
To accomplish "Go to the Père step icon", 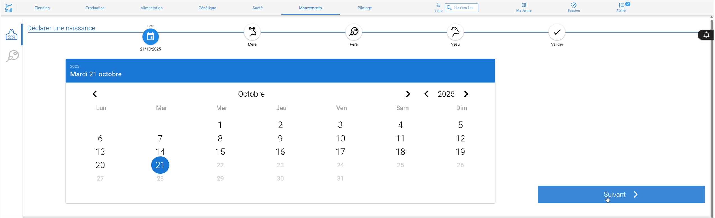I will pyautogui.click(x=354, y=32).
